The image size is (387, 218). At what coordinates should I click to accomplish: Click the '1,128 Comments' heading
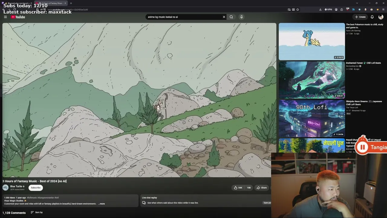14,213
